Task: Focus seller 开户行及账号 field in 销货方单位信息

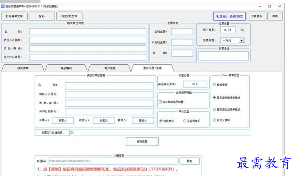Action: [x=109, y=112]
